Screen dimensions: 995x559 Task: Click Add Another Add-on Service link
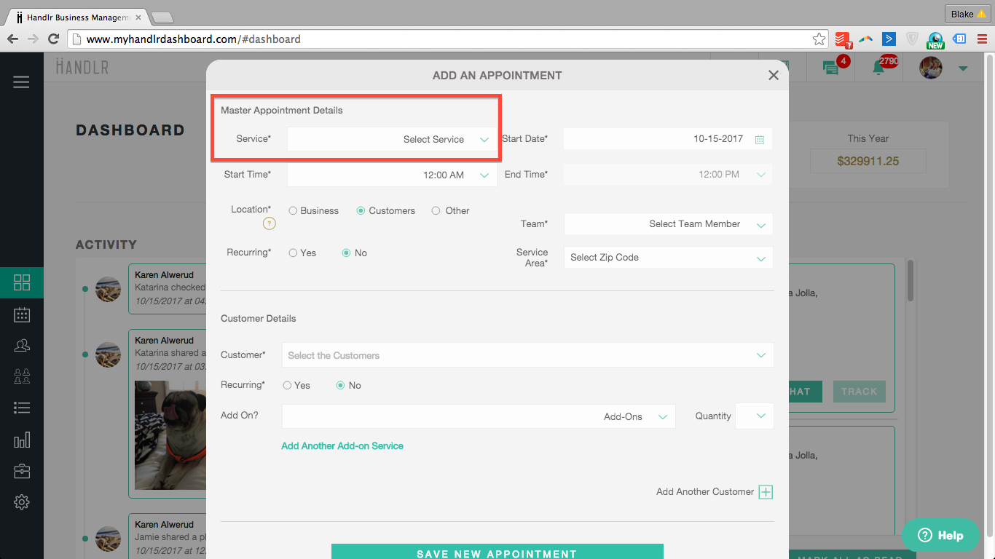tap(342, 446)
